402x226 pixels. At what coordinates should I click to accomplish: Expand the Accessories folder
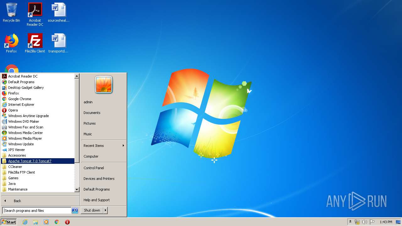point(38,155)
